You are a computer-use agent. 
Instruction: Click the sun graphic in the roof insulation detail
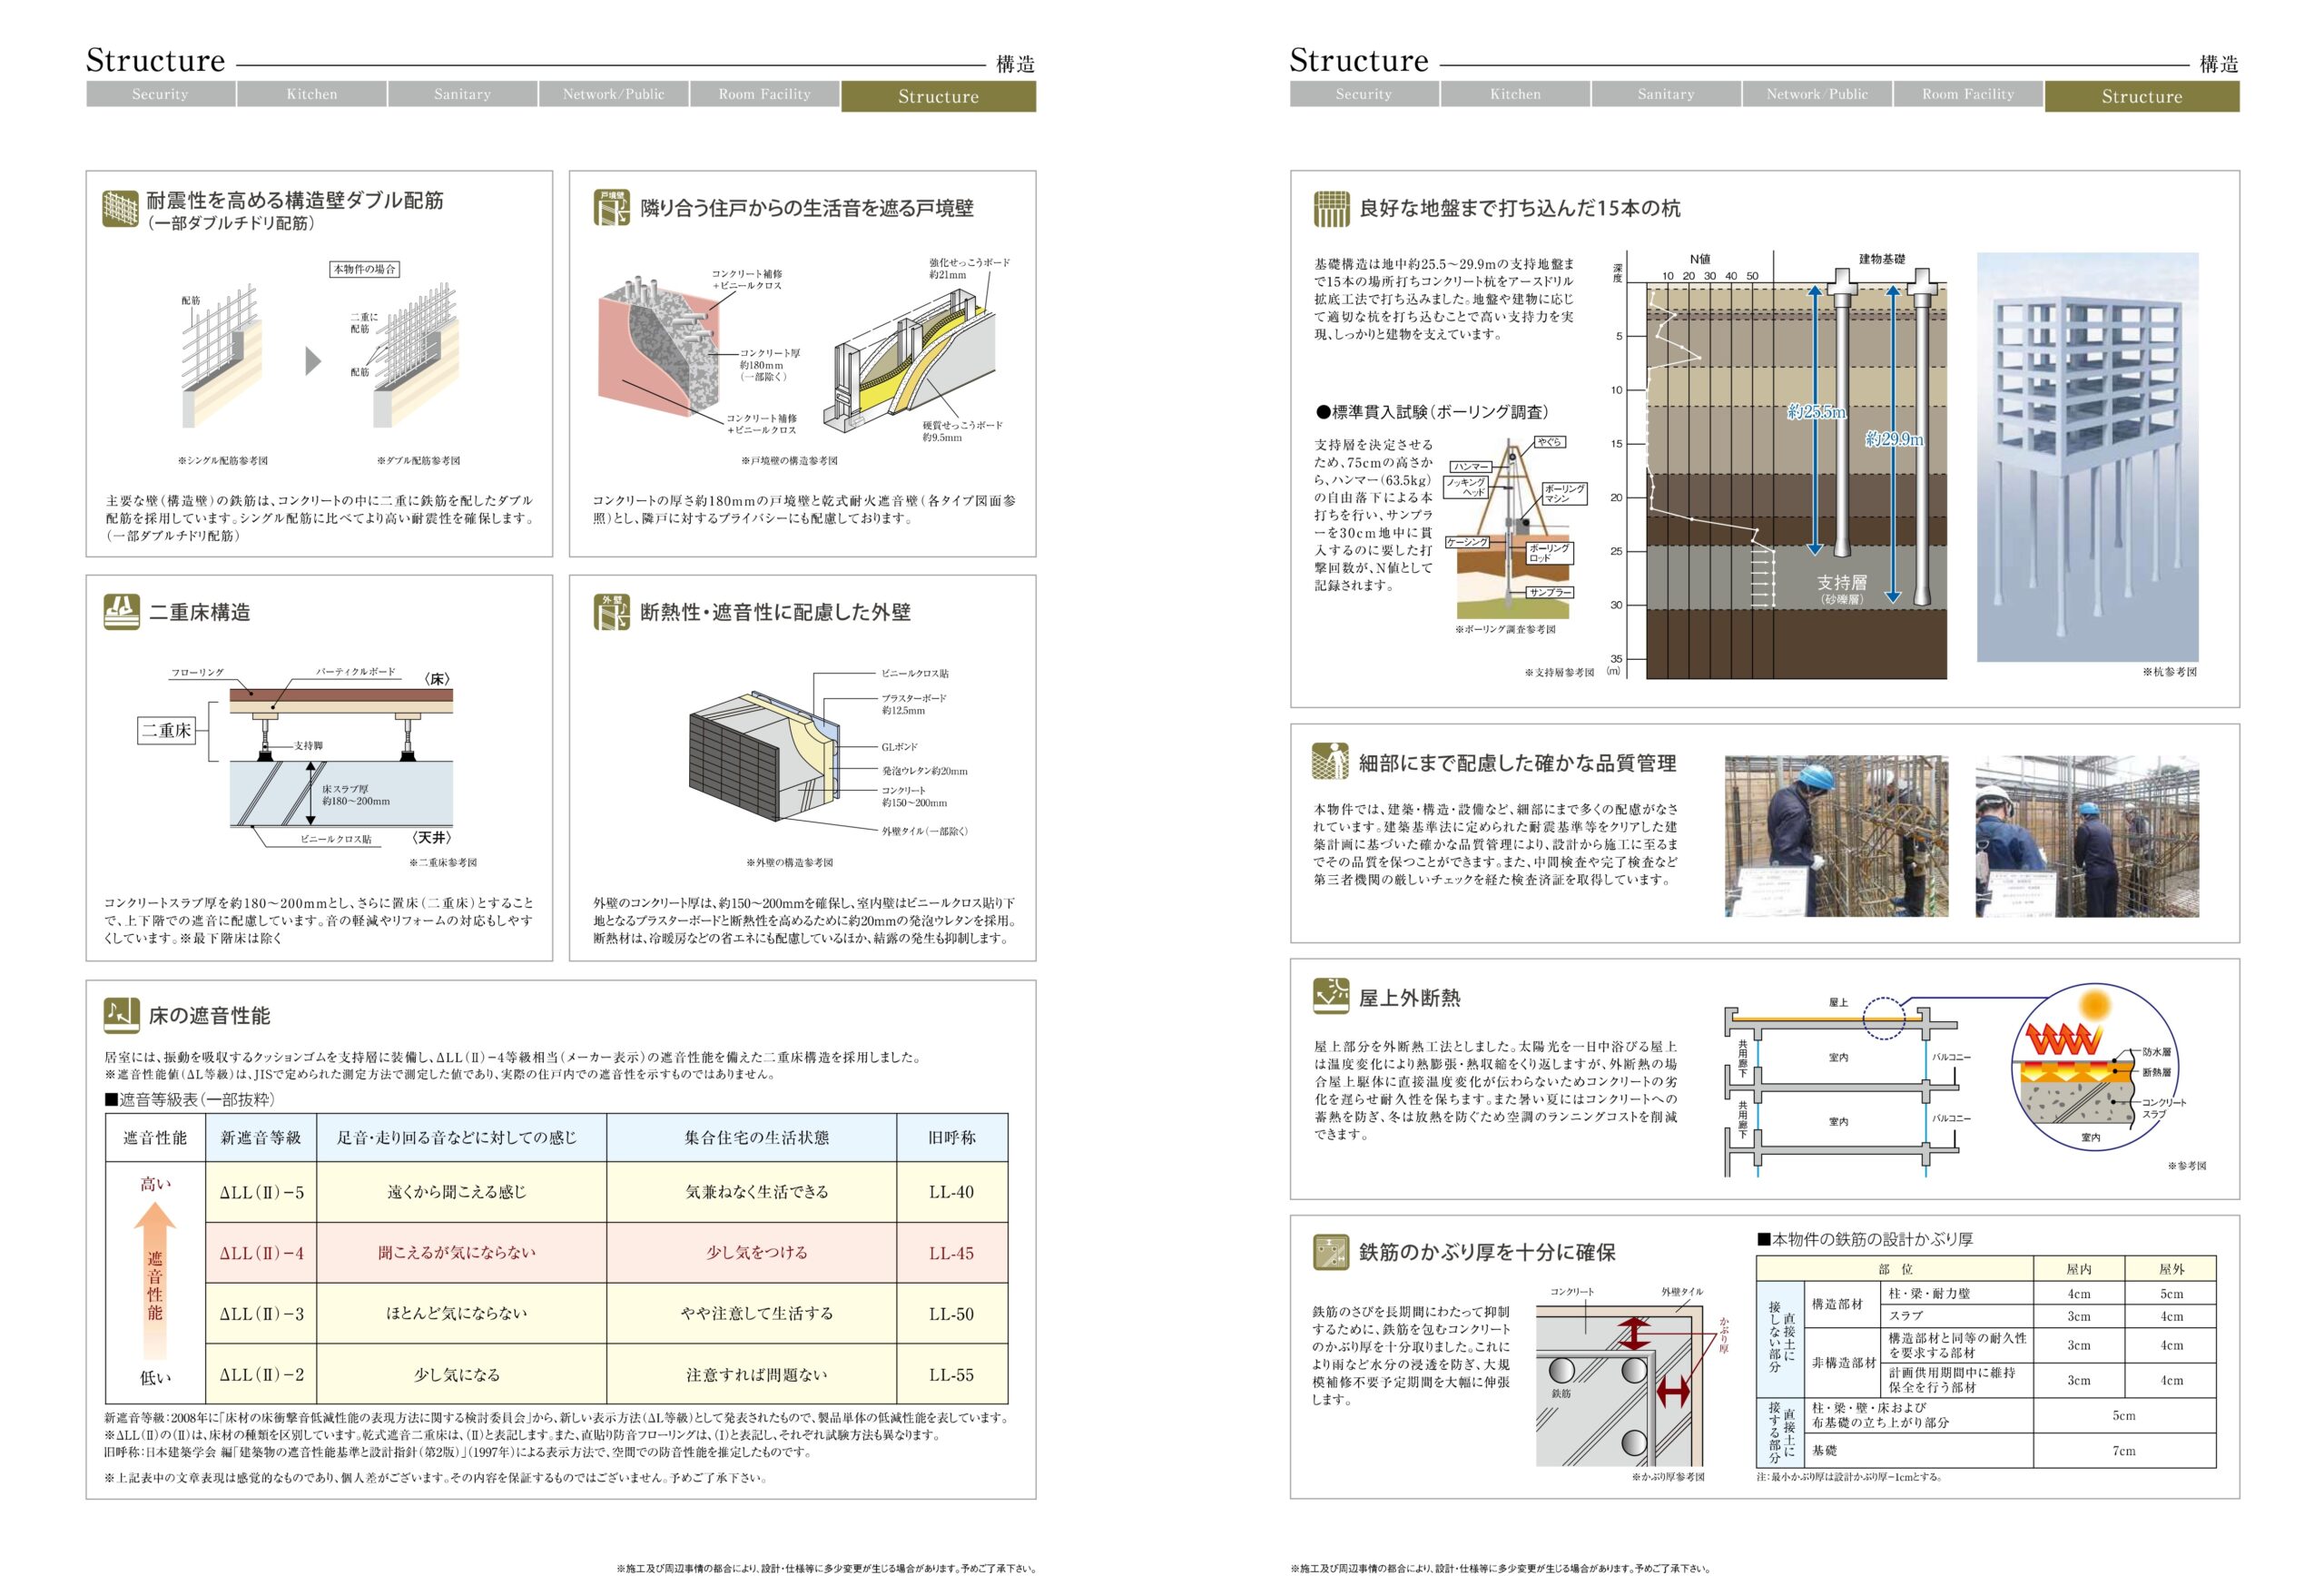click(2094, 1003)
